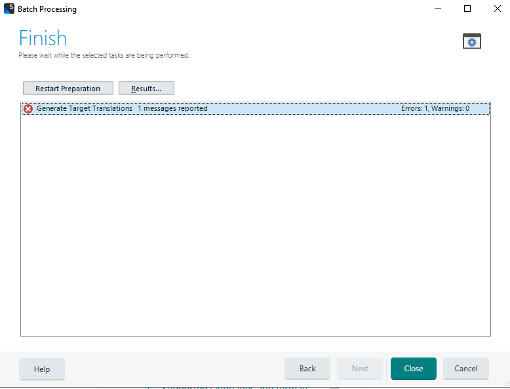Image resolution: width=510 pixels, height=389 pixels.
Task: Click the Restart Preparation button
Action: (68, 88)
